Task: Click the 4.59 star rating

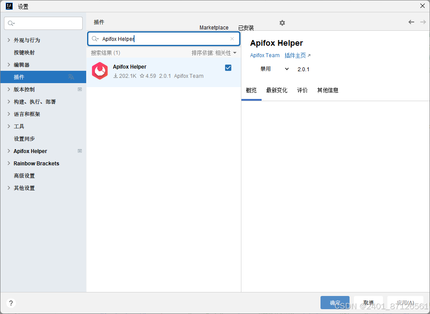Action: (148, 76)
